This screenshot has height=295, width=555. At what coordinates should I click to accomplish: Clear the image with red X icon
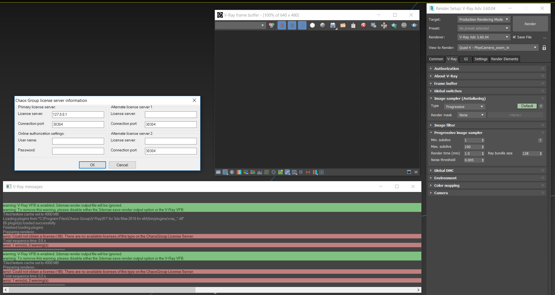[363, 25]
